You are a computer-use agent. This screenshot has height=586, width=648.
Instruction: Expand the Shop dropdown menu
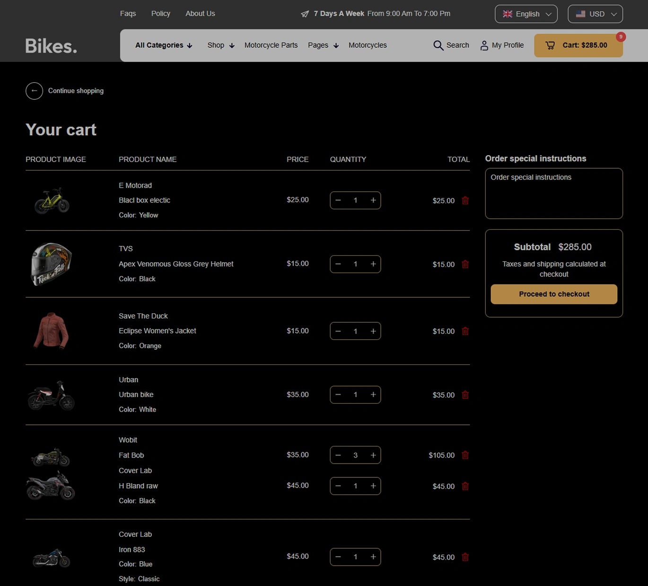pyautogui.click(x=221, y=45)
